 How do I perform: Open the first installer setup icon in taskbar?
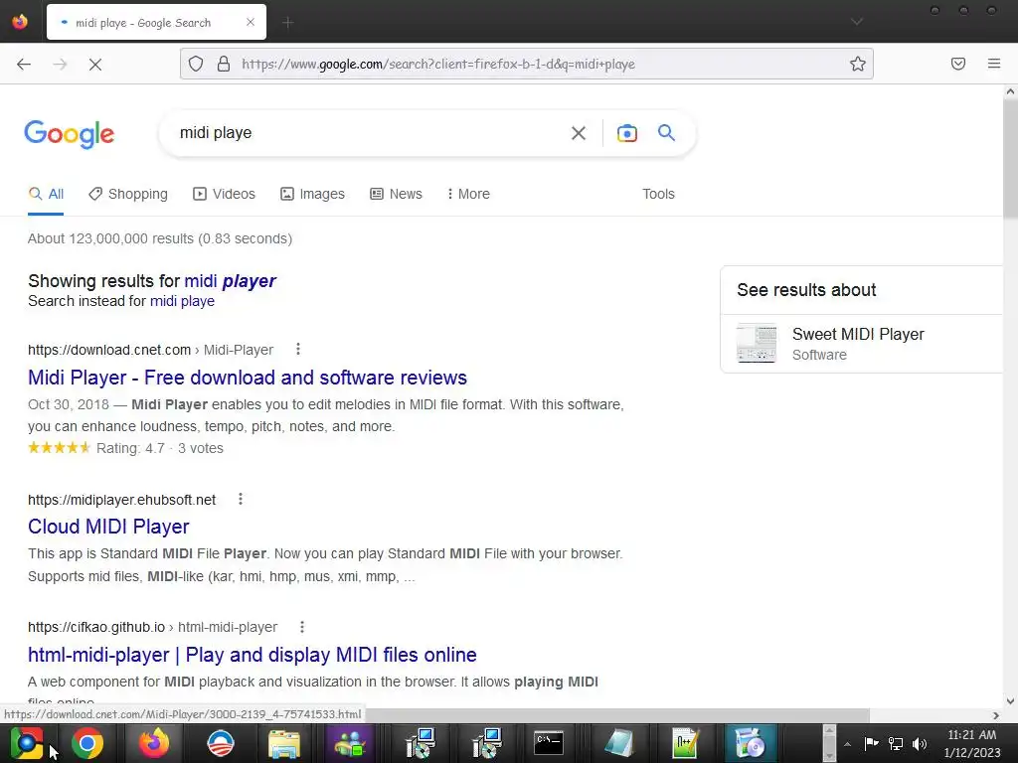[x=420, y=743]
